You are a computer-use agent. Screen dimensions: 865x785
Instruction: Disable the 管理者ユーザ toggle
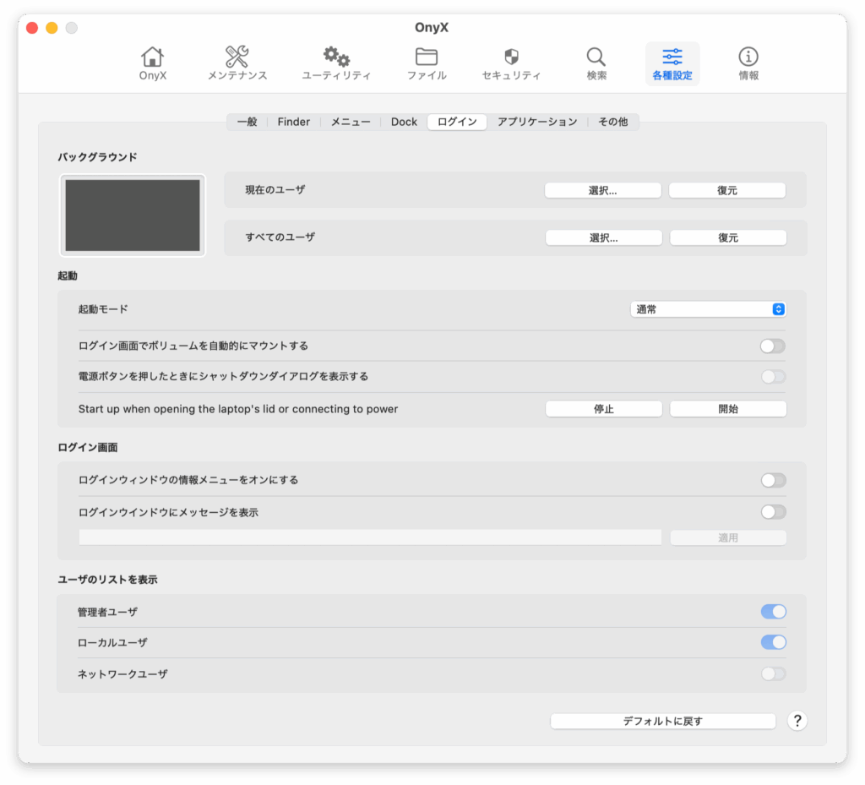(x=773, y=612)
